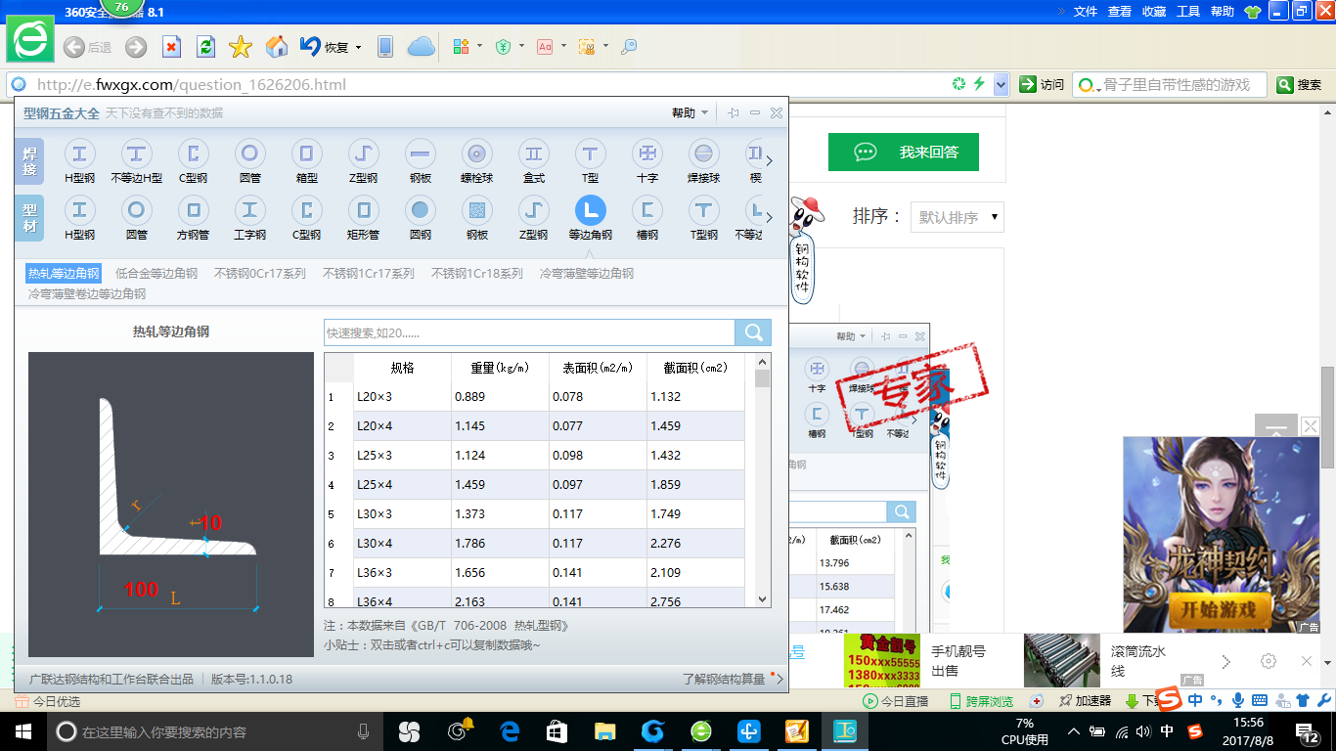Open the 低合金等边角钢 tab
Viewport: 1336px width, 751px height.
(x=156, y=274)
